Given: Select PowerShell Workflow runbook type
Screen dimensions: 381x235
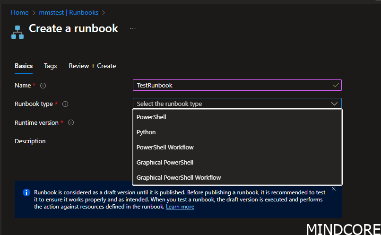Looking at the screenshot, I should coord(165,147).
